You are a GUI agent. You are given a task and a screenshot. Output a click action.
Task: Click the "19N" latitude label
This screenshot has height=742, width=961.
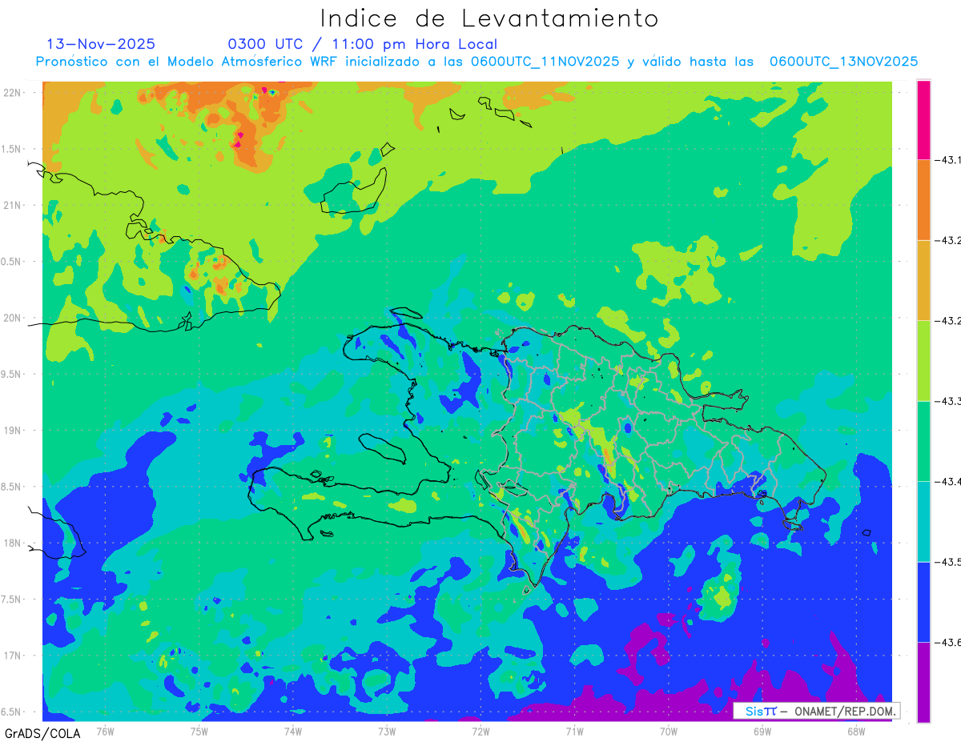12,431
